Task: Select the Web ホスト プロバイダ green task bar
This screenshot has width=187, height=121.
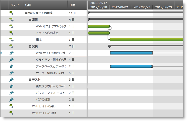Action: pos(99,26)
